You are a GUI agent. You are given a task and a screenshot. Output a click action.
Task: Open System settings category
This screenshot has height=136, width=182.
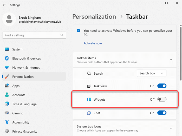(x=34, y=49)
